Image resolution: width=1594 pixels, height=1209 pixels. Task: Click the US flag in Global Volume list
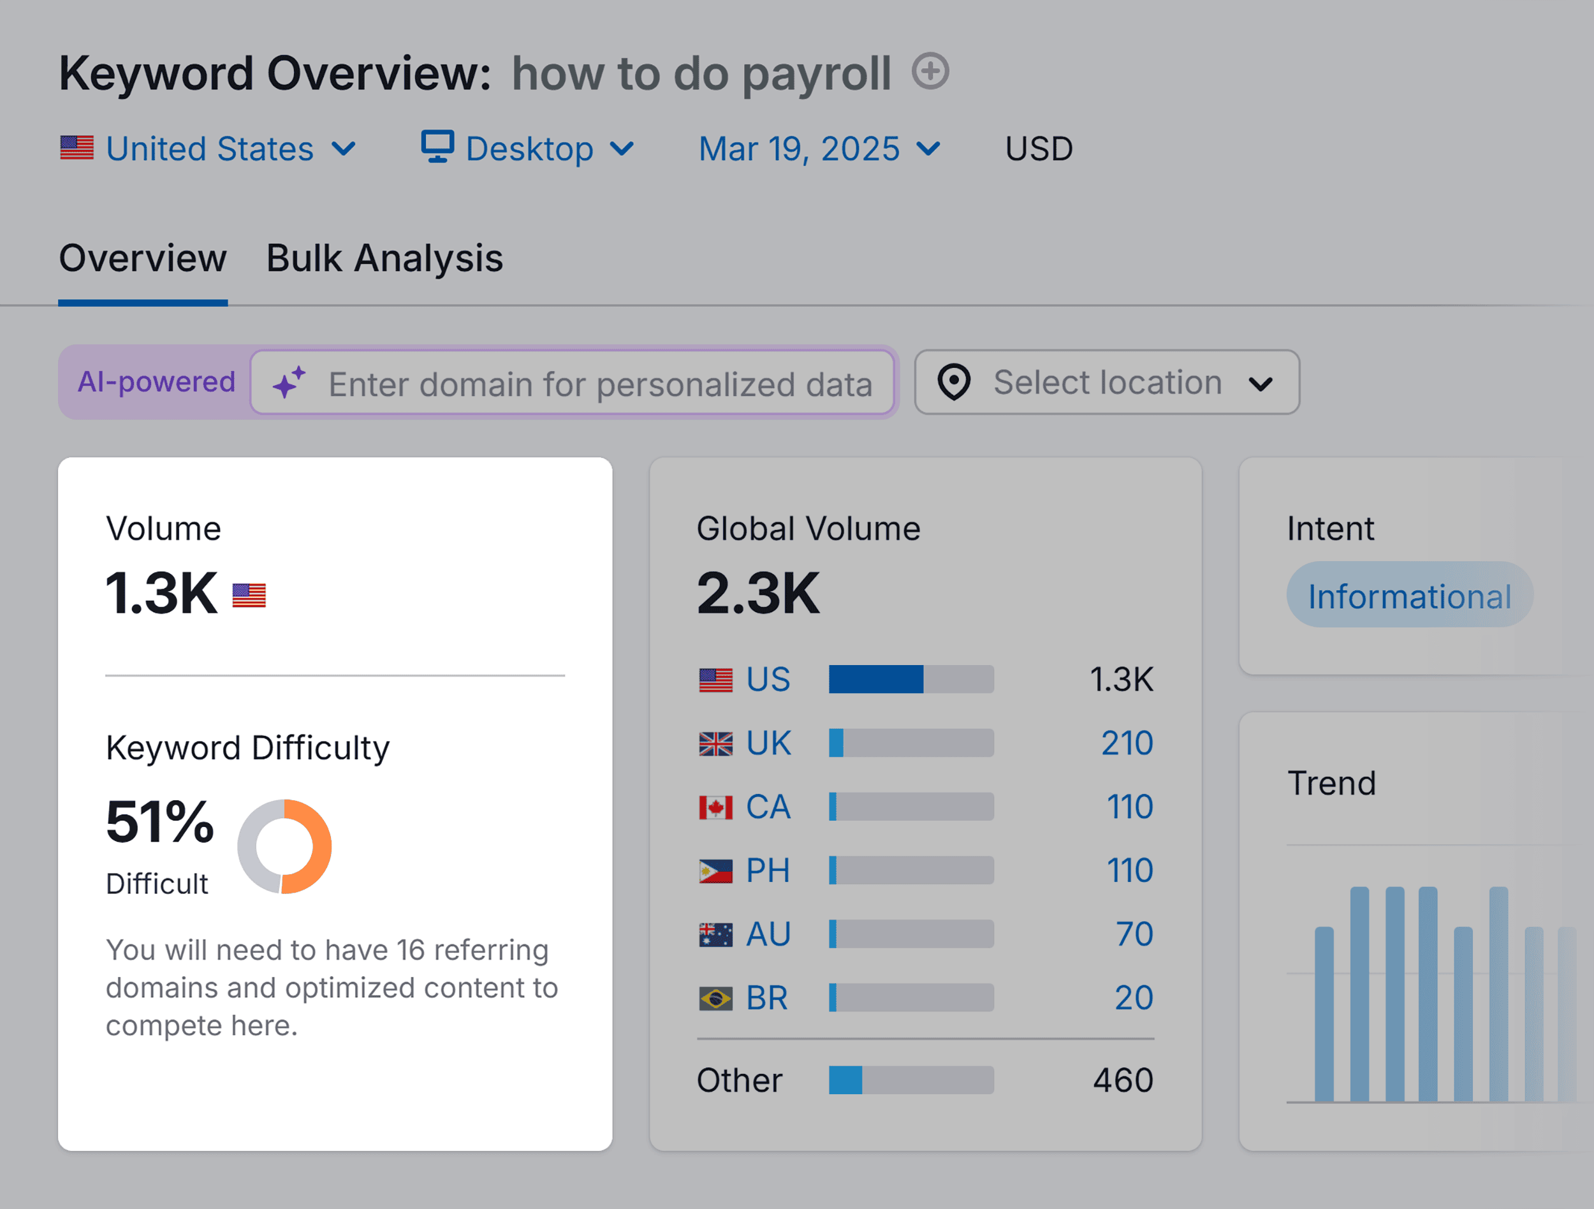click(715, 680)
